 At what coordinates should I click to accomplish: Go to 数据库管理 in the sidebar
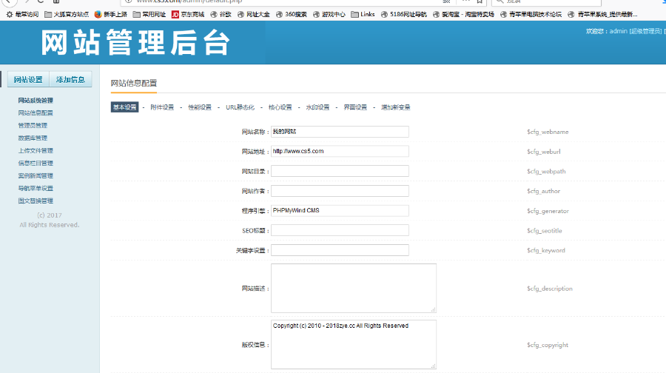click(33, 138)
